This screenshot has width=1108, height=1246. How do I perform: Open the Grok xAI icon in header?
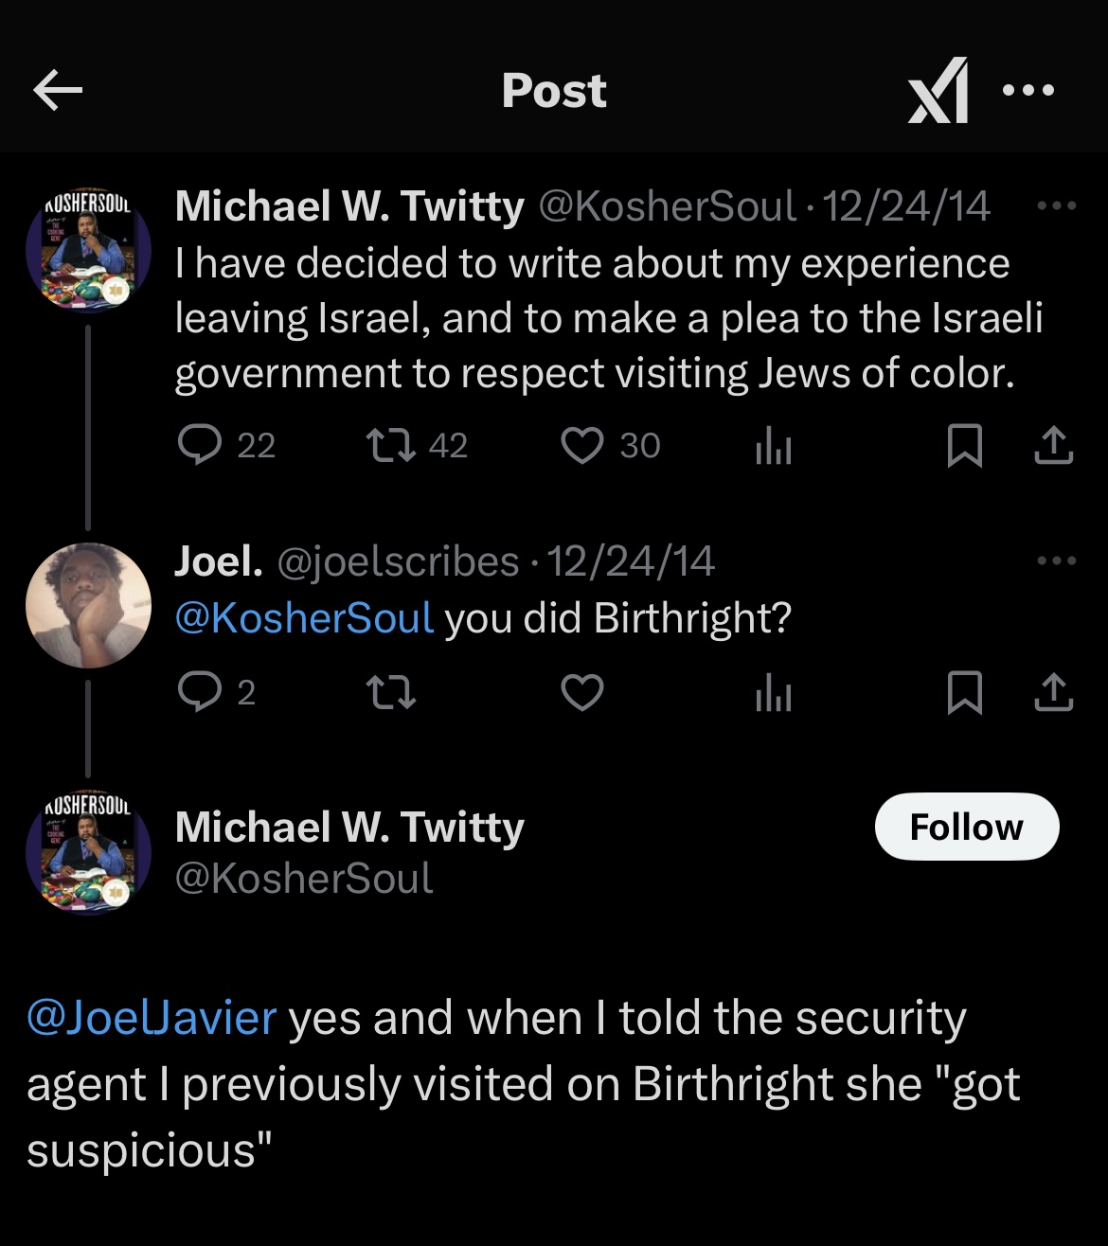[938, 91]
